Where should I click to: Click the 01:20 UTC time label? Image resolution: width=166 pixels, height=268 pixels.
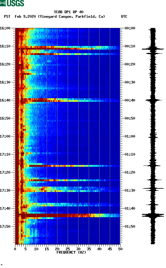point(130,172)
